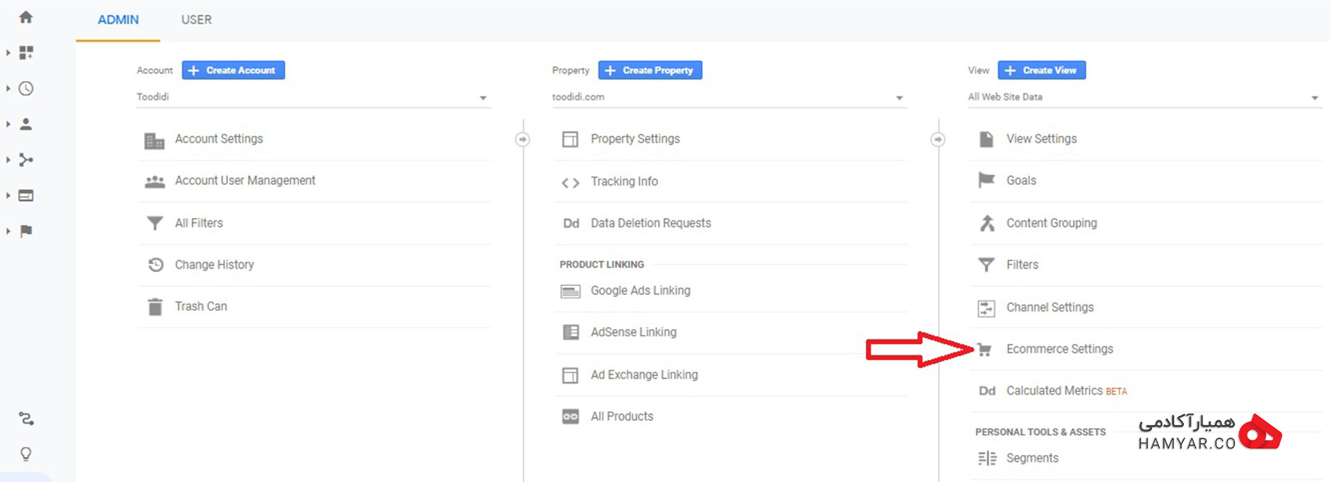Expand Realtime section arrow in sidebar
Viewport: 1330px width, 482px height.
[x=8, y=89]
